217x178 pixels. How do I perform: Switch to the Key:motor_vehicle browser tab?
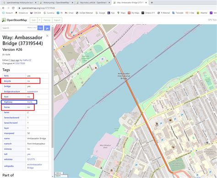pyautogui.click(x=93, y=3)
